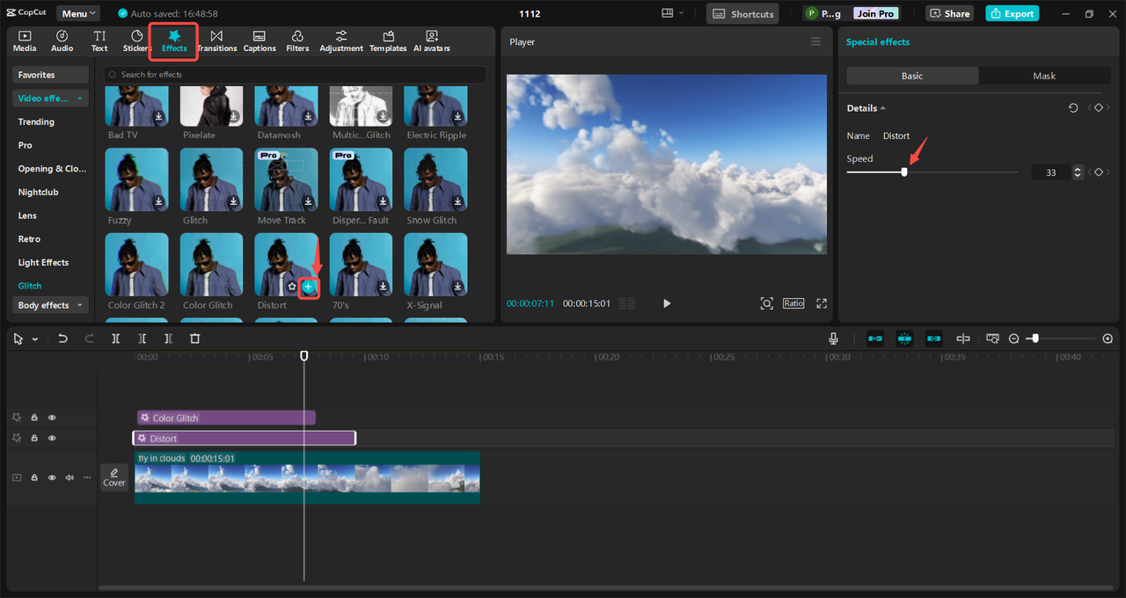Select the Move Track effect thumbnail
Viewport: 1126px width, 598px height.
(x=287, y=179)
